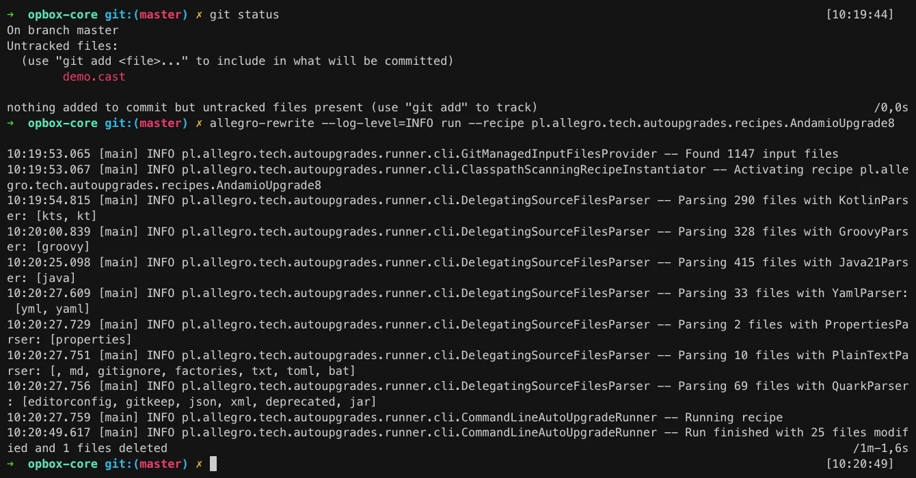Click the "git status" command text

[245, 14]
